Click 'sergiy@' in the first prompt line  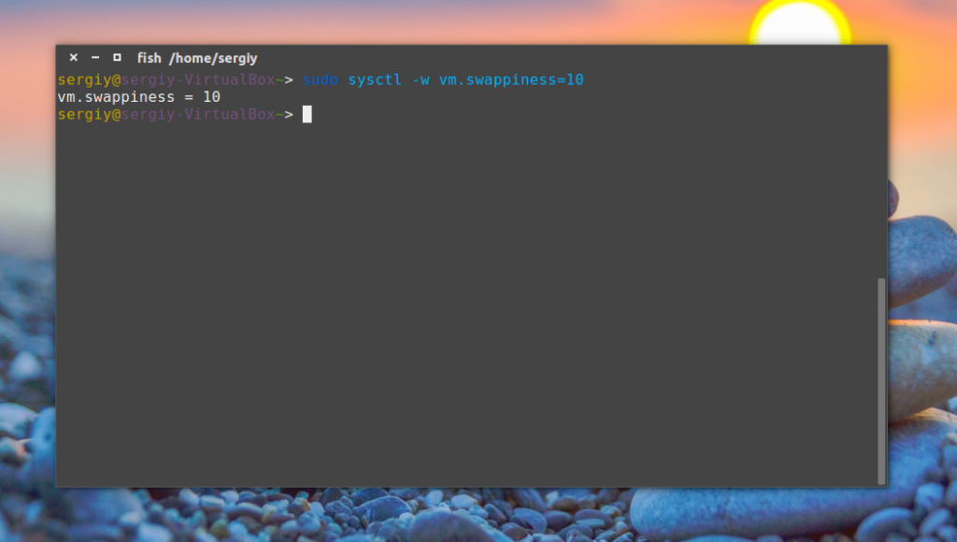click(x=89, y=80)
